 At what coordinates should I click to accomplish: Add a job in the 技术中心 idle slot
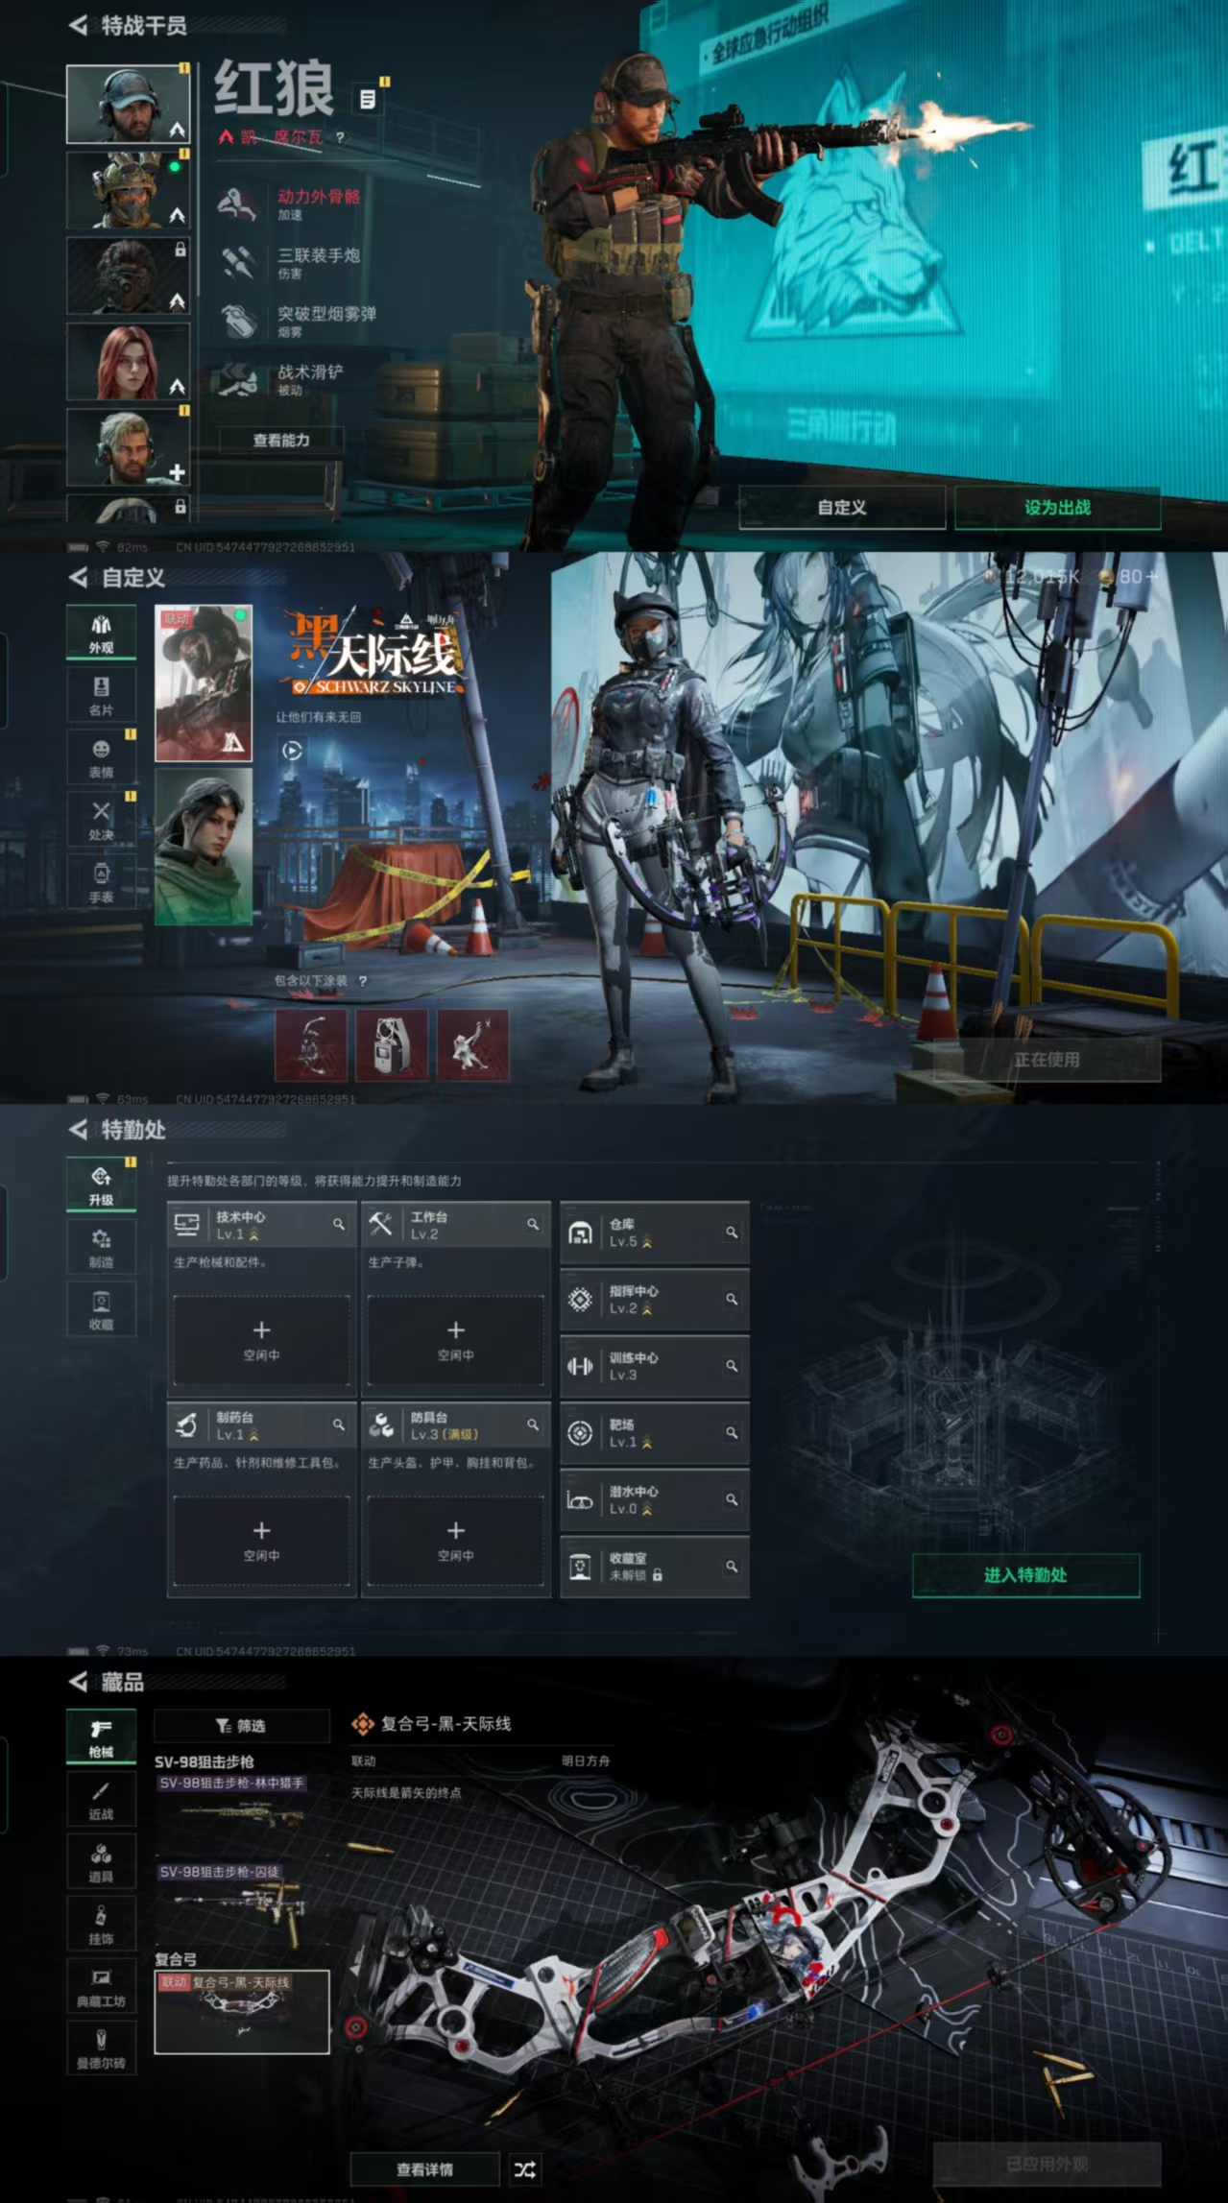pos(261,1340)
